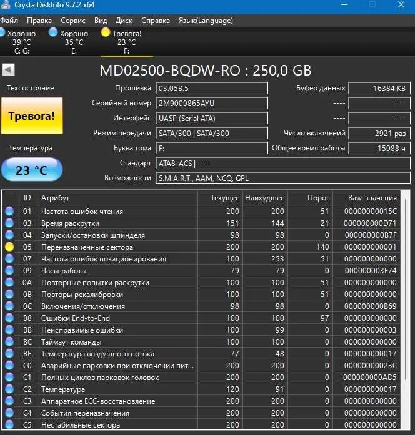Click the blue status icon for attribute C1
Screen dimensions: 415x435
[x=9, y=378]
